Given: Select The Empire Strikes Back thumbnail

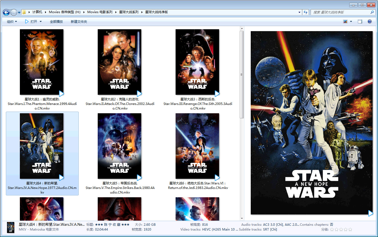Looking at the screenshot, I should [119, 146].
